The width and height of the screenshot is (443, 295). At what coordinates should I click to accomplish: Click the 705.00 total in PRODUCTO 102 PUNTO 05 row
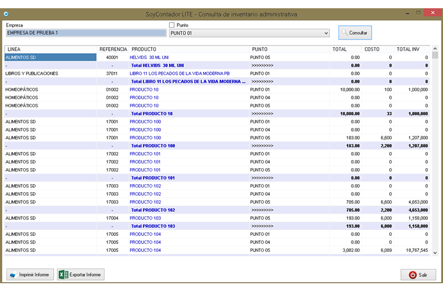[x=353, y=202]
